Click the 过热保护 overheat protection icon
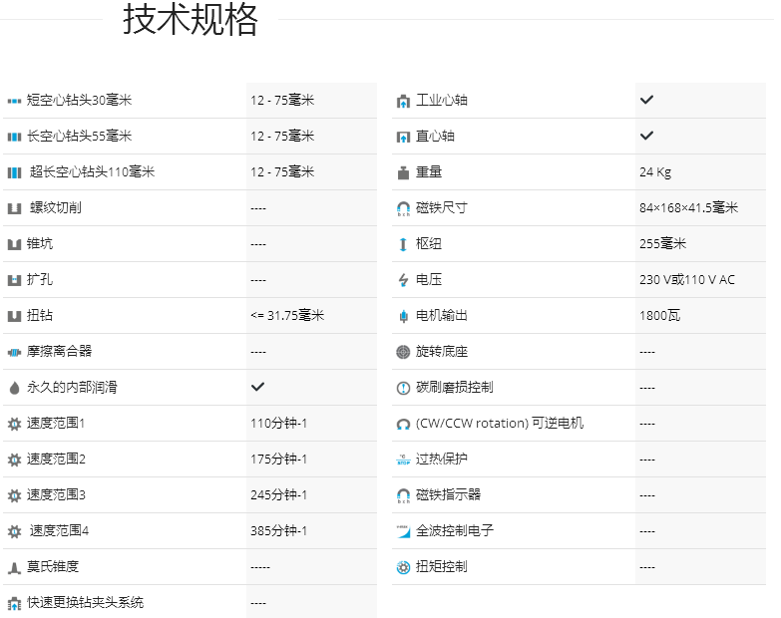781x618 pixels. tap(403, 460)
